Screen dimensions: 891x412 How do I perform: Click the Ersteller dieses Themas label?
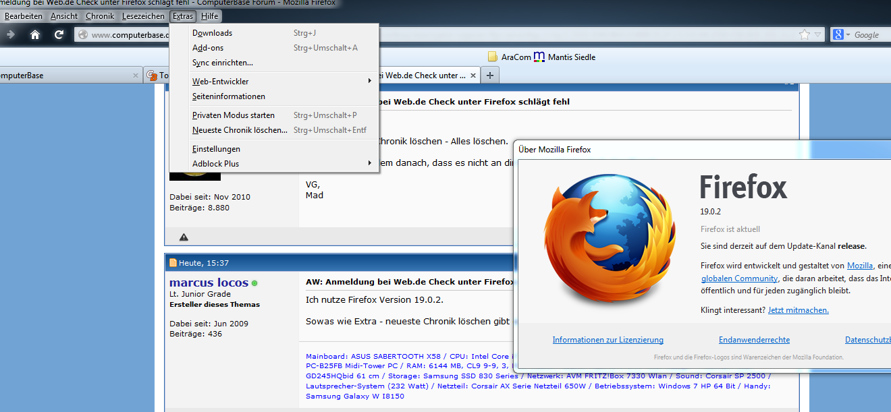[x=215, y=304]
